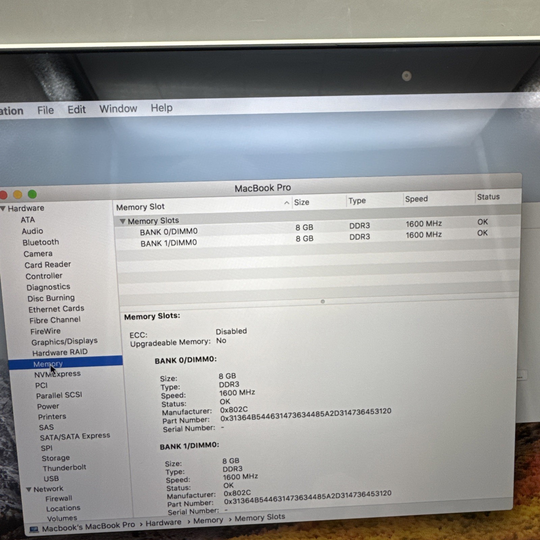This screenshot has width=540, height=540.
Task: Open the Window menu
Action: (118, 109)
